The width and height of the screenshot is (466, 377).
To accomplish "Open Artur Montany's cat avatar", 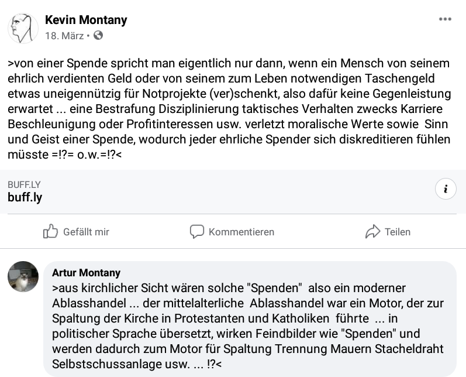I will pos(23,276).
